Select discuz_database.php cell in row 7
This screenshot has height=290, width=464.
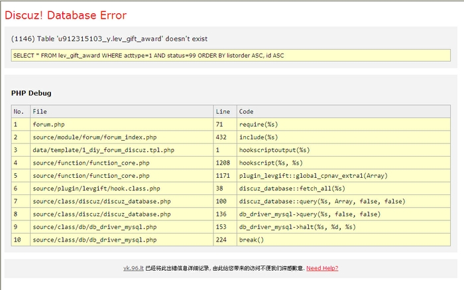[x=121, y=202]
